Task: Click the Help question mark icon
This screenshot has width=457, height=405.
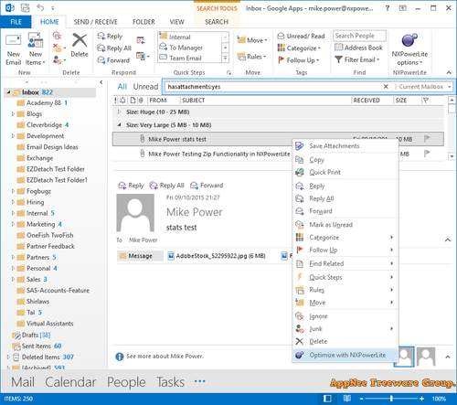Action: point(388,8)
